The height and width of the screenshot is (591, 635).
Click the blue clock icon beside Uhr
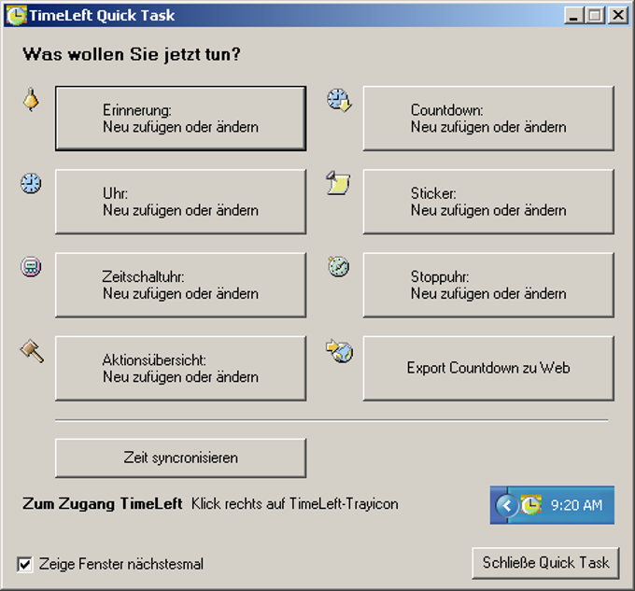31,183
